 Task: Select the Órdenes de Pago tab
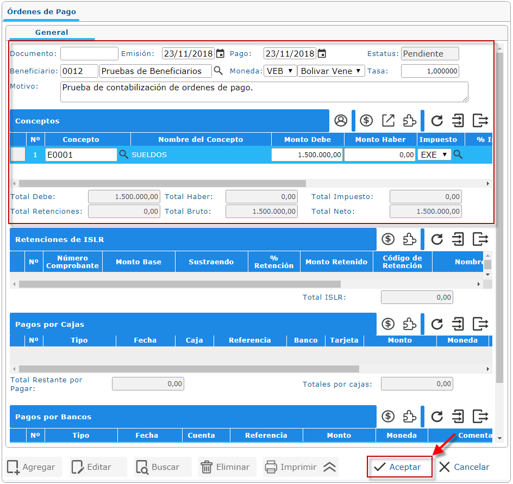click(x=41, y=11)
